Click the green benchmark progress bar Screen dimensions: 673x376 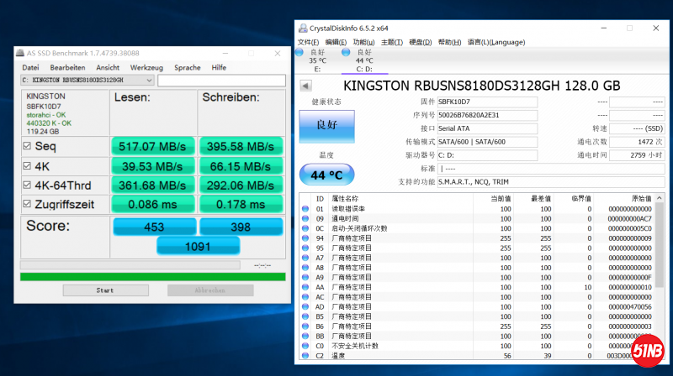click(152, 276)
